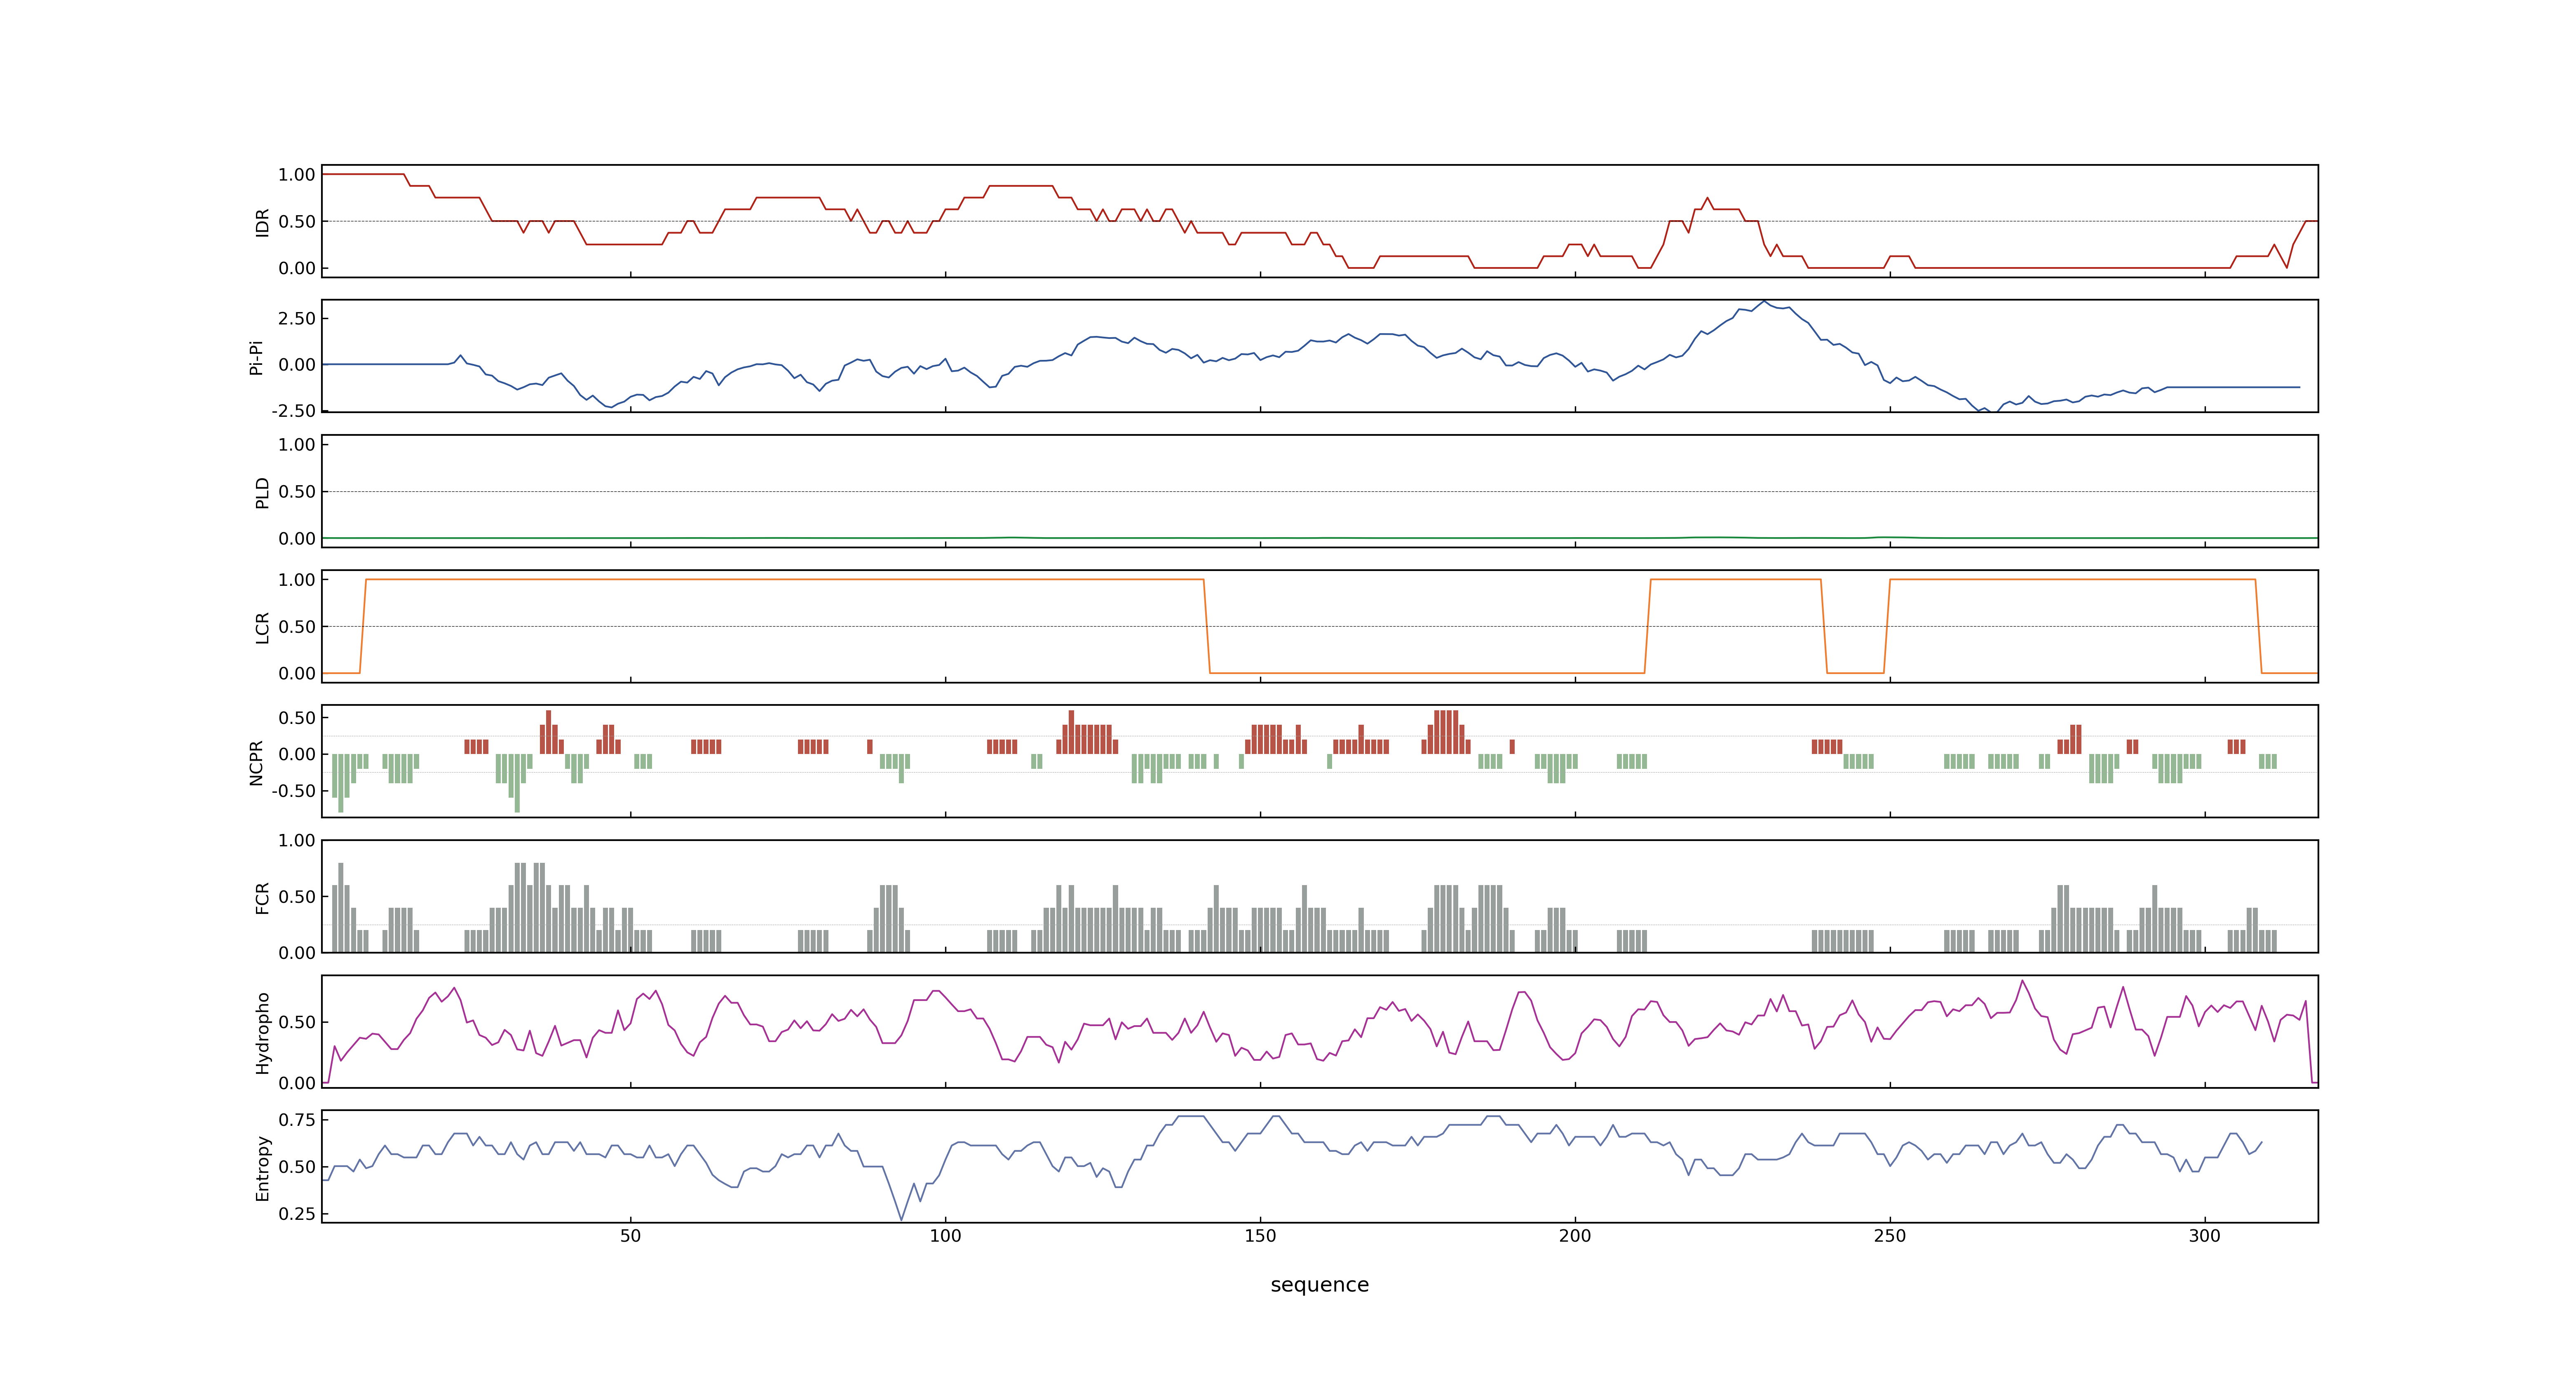Click the -0.50 tick of the NCPR panel

point(293,791)
